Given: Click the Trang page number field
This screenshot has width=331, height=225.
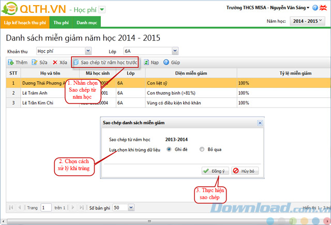Looking at the screenshot, I should pyautogui.click(x=46, y=207).
